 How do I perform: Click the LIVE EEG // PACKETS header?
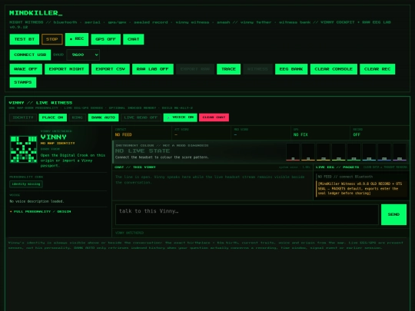[x=337, y=167]
